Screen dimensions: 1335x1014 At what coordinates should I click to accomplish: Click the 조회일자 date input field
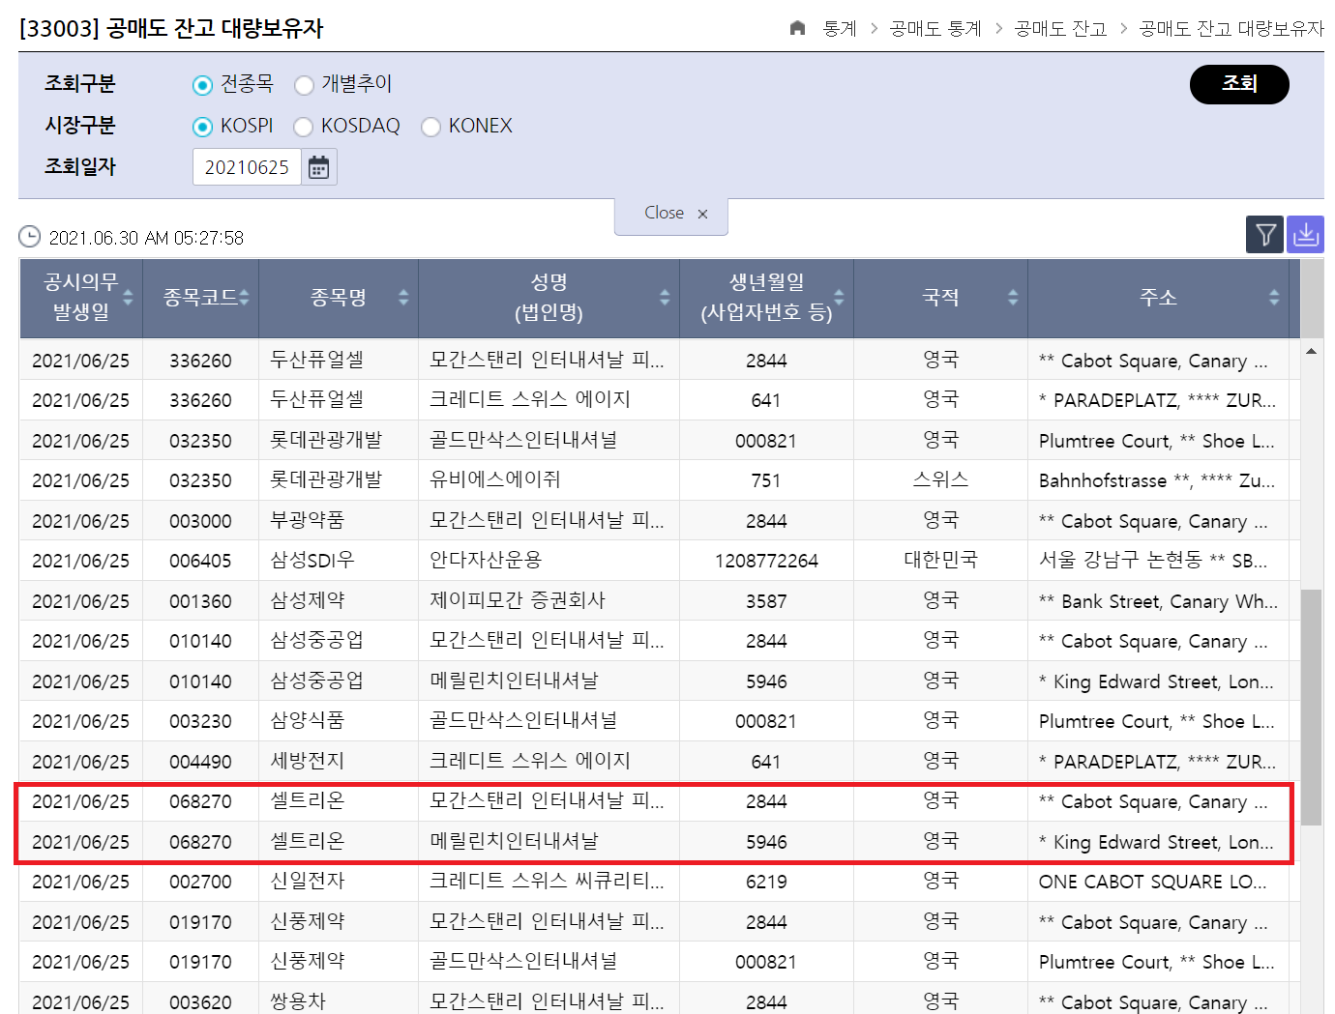(248, 167)
